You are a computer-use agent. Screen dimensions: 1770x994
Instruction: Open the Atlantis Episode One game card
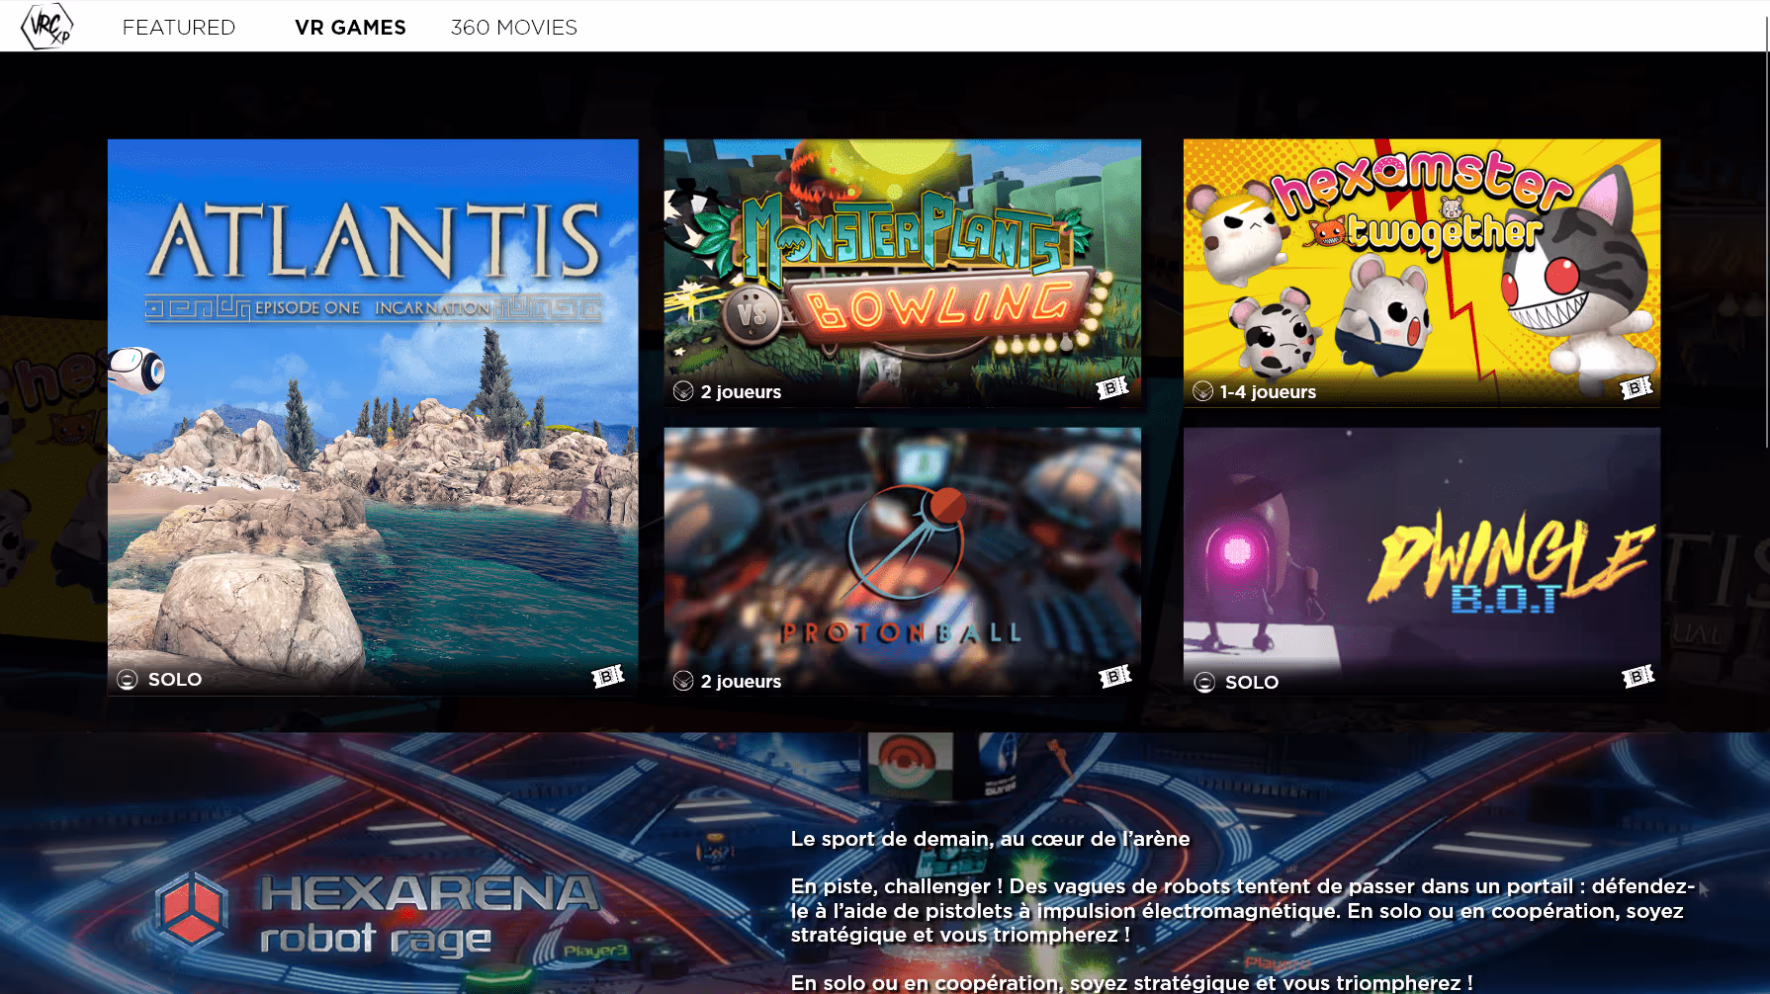(373, 417)
